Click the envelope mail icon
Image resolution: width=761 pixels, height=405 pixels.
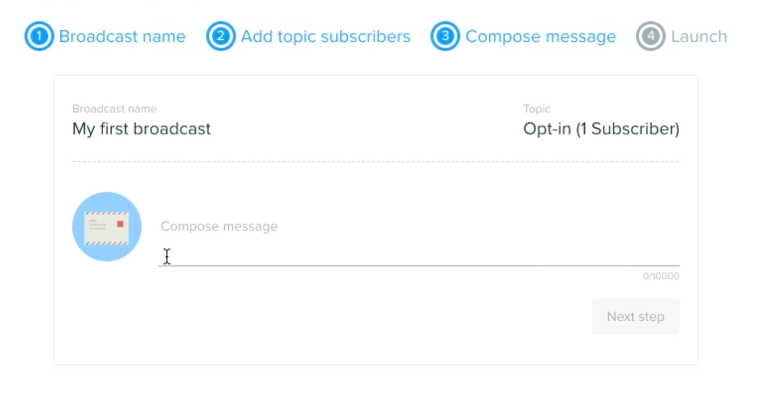tap(107, 227)
